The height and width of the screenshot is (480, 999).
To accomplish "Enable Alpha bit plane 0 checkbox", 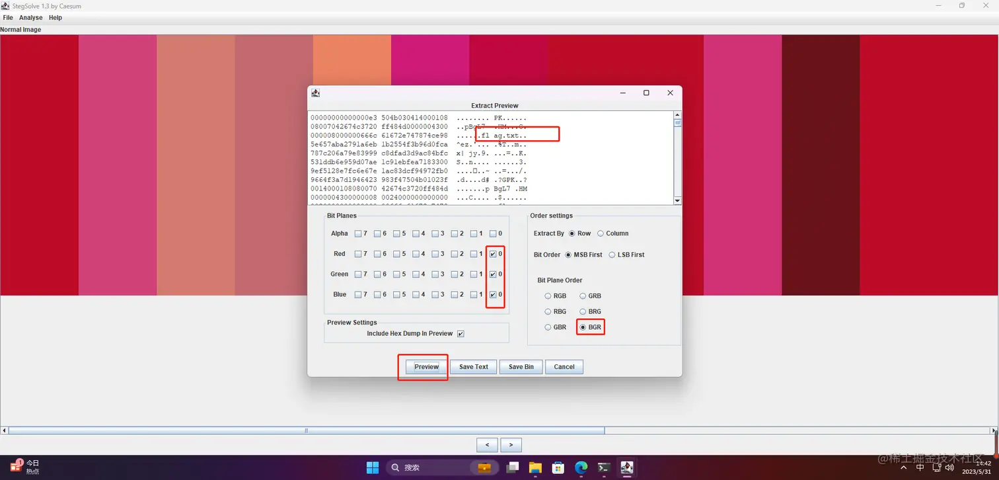I will click(x=493, y=233).
